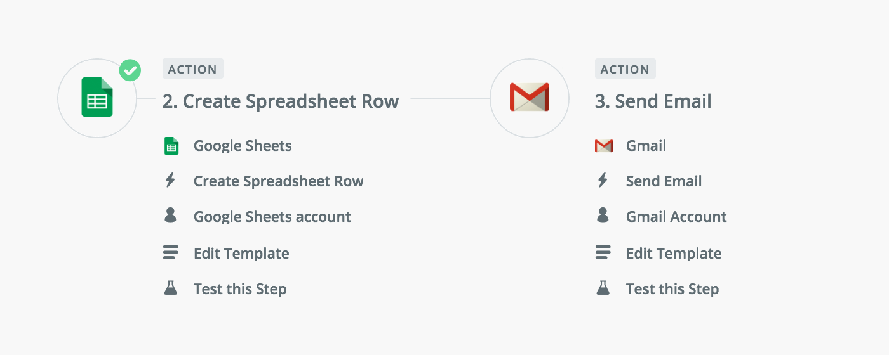The height and width of the screenshot is (355, 889).
Task: Open Edit Template for Google Sheets step
Action: (x=241, y=254)
